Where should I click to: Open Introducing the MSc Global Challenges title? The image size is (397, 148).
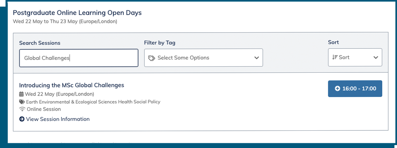point(71,85)
